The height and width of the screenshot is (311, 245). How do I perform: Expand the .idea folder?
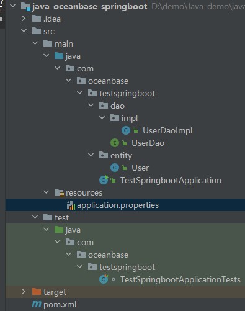(x=24, y=19)
